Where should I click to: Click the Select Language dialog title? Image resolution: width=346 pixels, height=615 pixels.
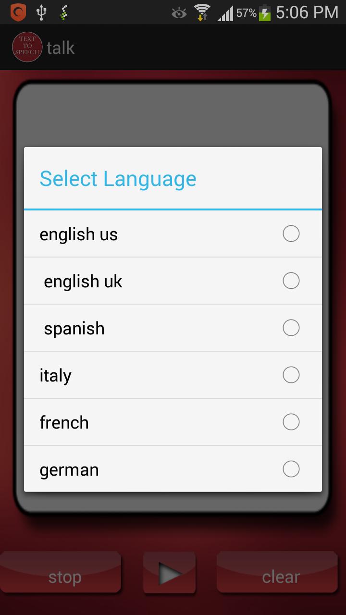(118, 178)
